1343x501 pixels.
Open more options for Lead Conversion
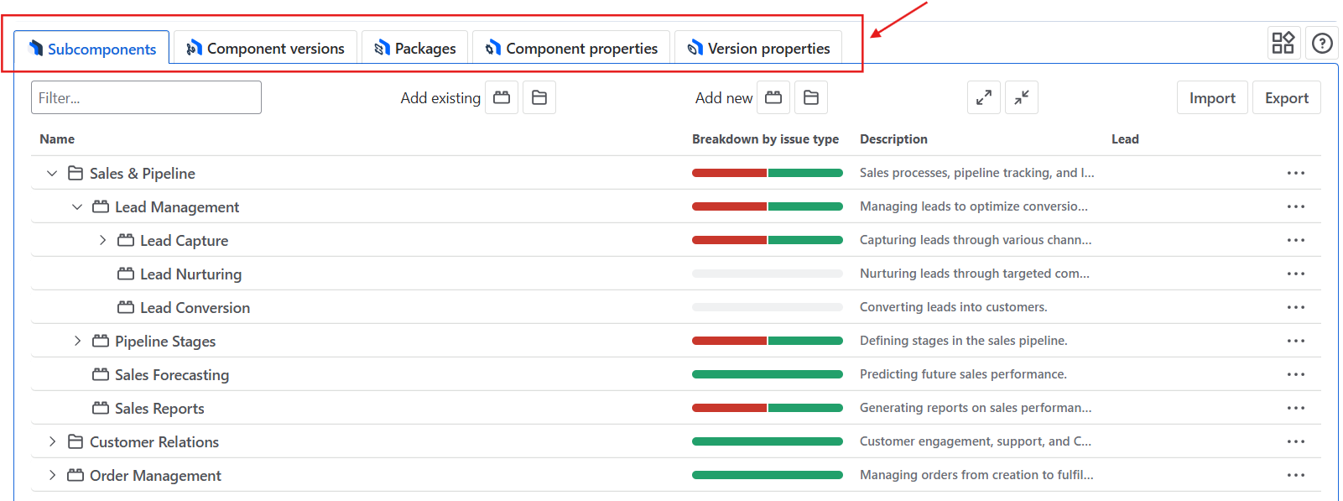pos(1296,307)
